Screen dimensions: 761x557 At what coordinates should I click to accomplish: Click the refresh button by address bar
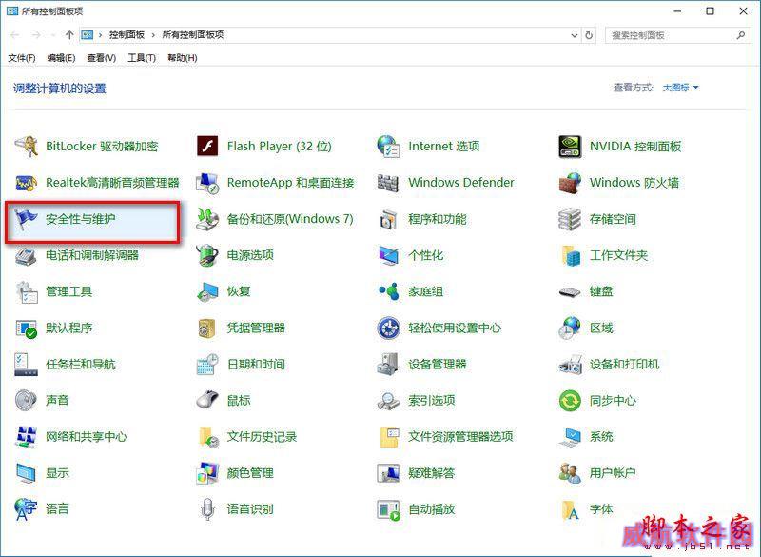click(x=589, y=35)
